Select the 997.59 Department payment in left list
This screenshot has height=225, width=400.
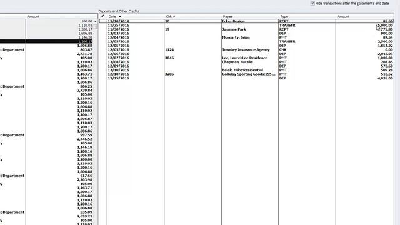[46, 135]
